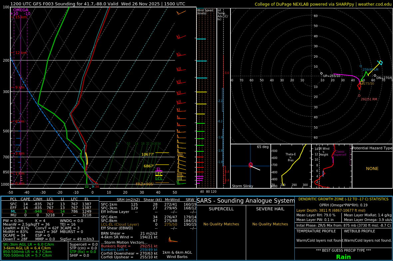This screenshot has height=261, width=393.
Task: Click the orange '275/50' hodograph label
Action: pyautogui.click(x=369, y=84)
